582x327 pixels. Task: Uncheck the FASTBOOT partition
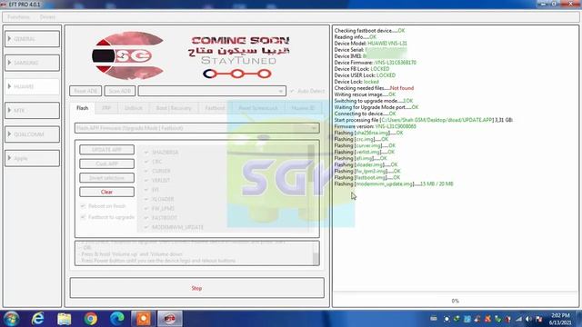pyautogui.click(x=146, y=218)
